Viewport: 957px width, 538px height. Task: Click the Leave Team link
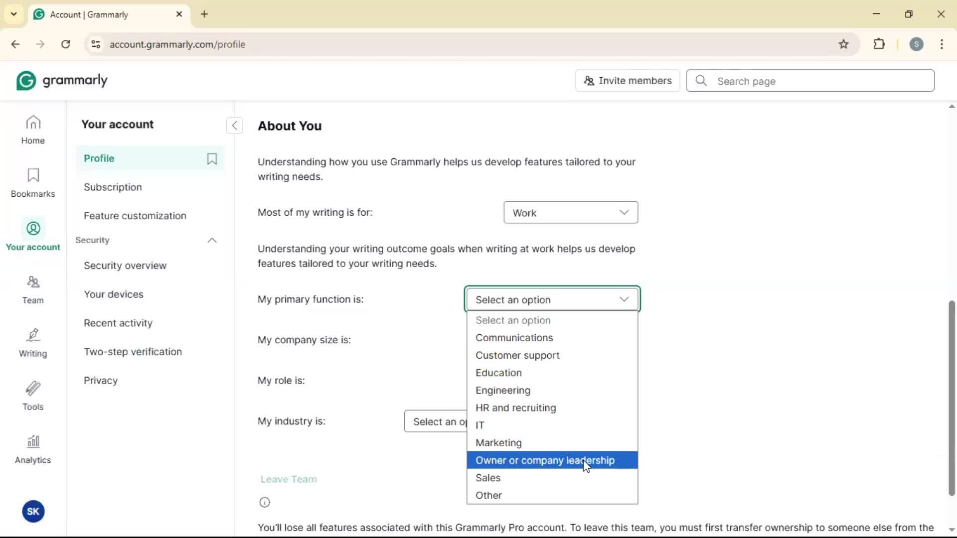289,479
